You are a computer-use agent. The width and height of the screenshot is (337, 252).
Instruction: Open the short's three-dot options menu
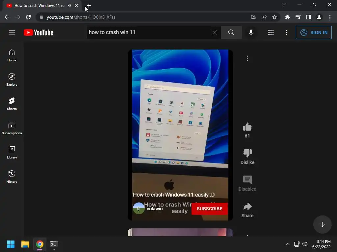tap(247, 59)
